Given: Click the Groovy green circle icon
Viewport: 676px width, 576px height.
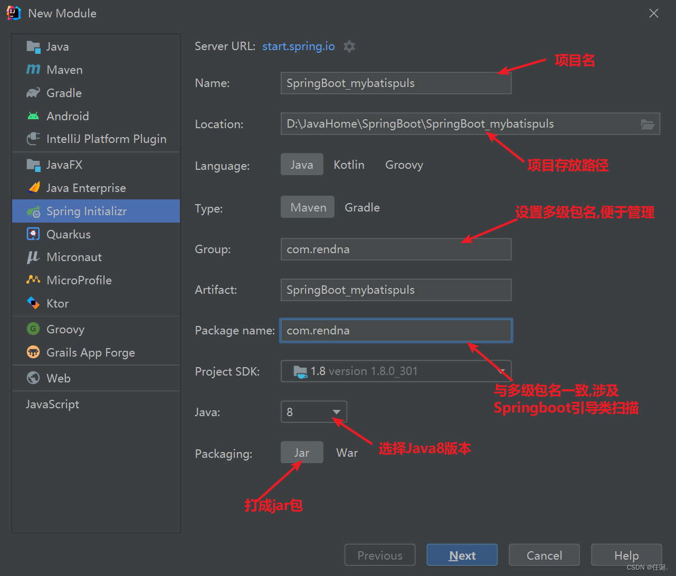Looking at the screenshot, I should [33, 329].
